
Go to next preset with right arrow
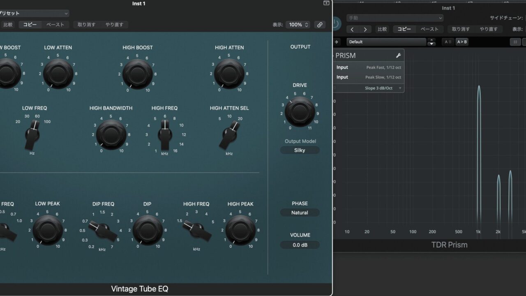coord(365,29)
